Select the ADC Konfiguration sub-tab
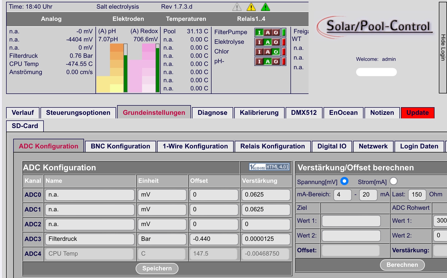This screenshot has width=447, height=278. tap(49, 146)
